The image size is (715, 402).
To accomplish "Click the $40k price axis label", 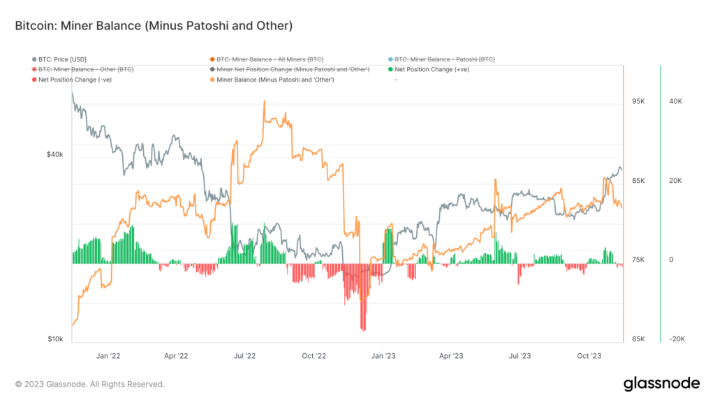I will (54, 154).
